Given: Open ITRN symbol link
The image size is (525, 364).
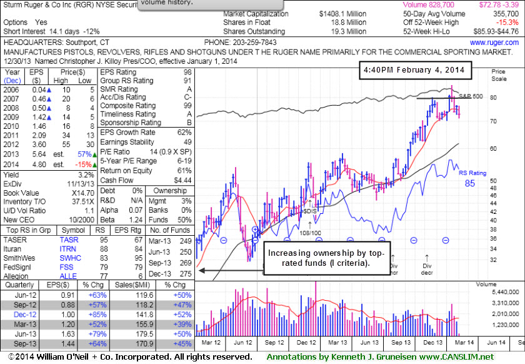Looking at the screenshot, I should tap(68, 249).
